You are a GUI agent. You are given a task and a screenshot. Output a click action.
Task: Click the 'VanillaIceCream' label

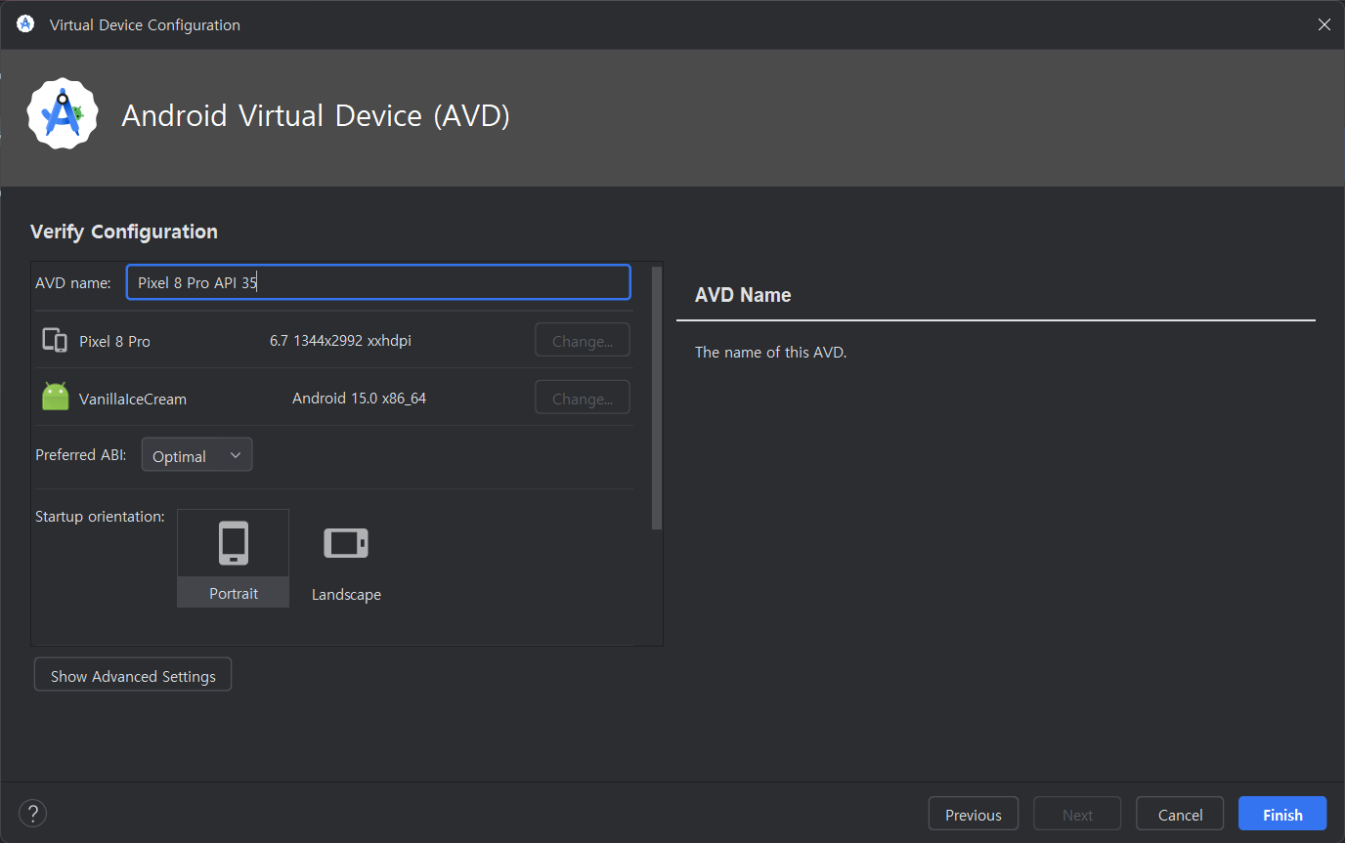pos(133,400)
